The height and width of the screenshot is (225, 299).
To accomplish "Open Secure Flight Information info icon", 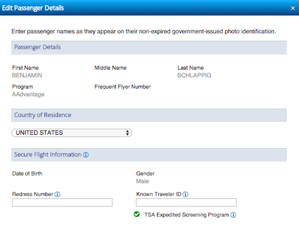I will [x=86, y=155].
